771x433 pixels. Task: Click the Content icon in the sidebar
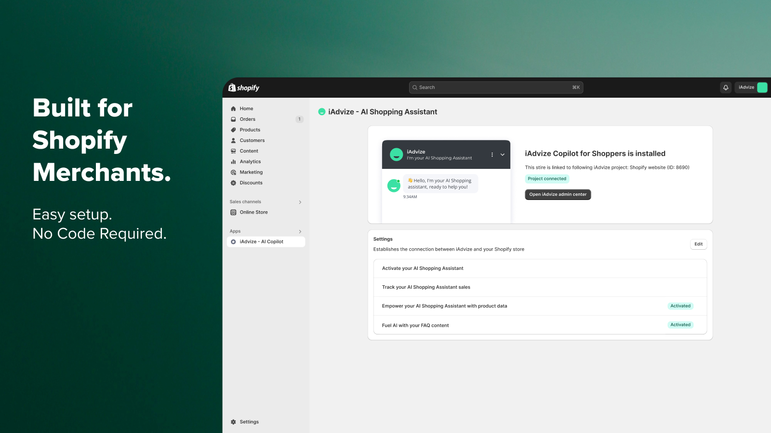click(x=233, y=151)
